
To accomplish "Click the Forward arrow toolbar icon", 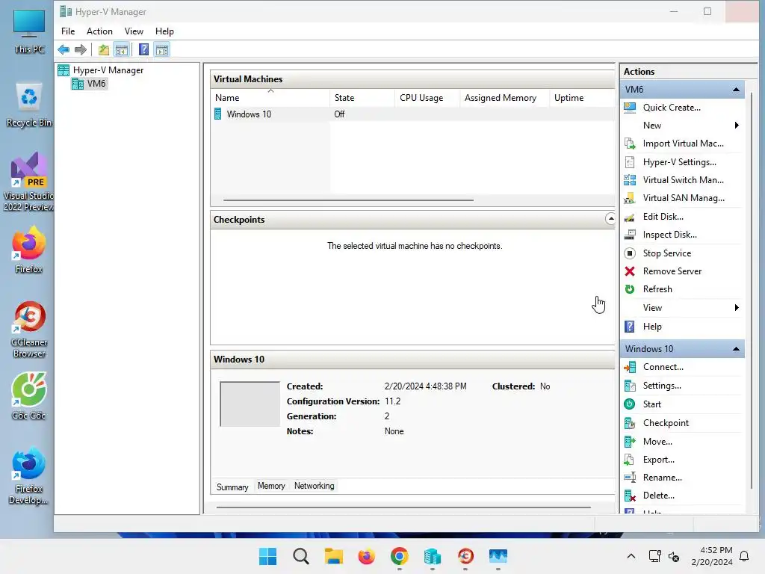I will pos(81,49).
